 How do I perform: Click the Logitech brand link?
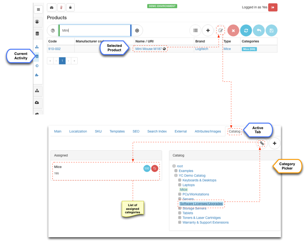[x=202, y=49]
